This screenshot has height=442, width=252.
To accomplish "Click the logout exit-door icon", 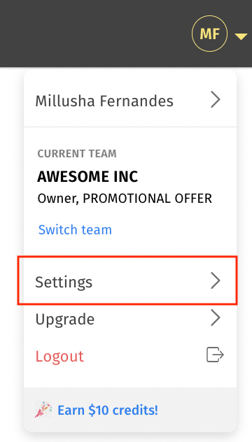I will pyautogui.click(x=215, y=355).
